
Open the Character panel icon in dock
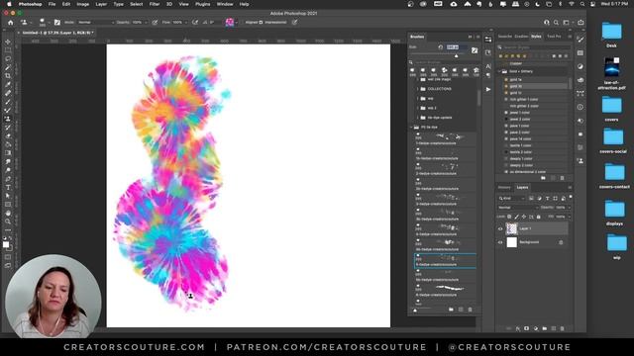(x=488, y=66)
